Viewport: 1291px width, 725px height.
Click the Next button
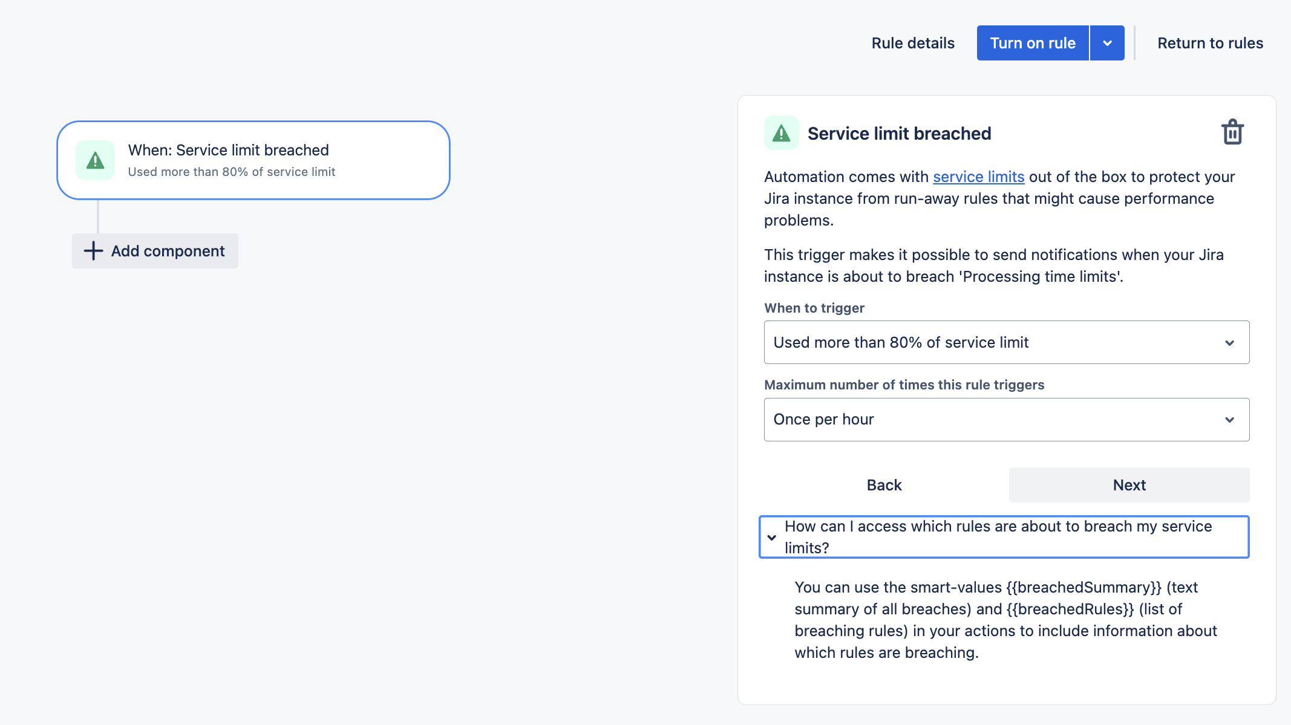(1129, 485)
